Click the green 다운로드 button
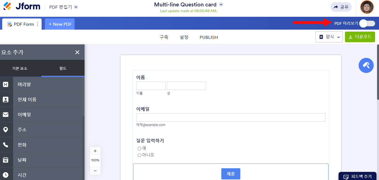 (x=360, y=37)
